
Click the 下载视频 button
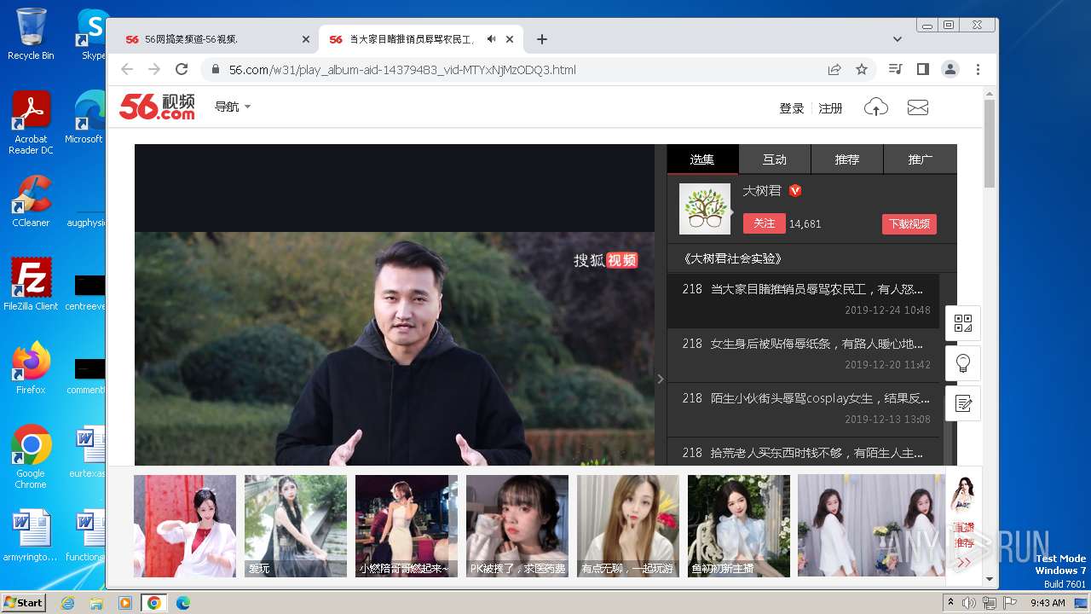point(909,224)
